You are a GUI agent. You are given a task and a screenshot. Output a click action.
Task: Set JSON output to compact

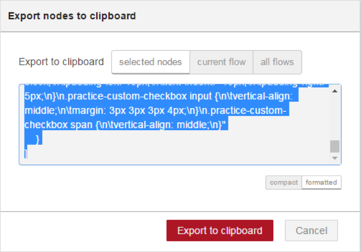pos(284,183)
